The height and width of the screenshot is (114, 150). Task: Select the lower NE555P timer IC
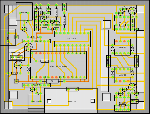(122, 103)
